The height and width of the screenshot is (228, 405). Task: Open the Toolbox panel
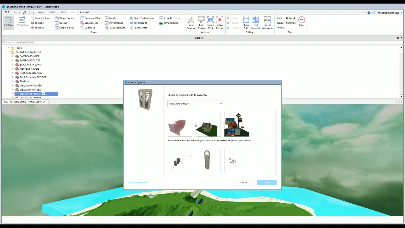click(x=37, y=23)
